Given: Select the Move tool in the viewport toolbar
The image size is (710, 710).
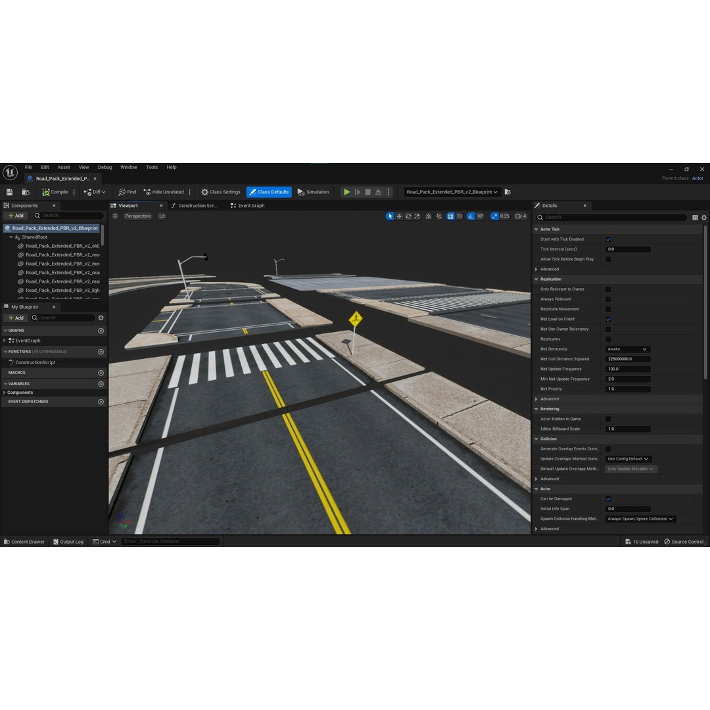Looking at the screenshot, I should [x=399, y=216].
